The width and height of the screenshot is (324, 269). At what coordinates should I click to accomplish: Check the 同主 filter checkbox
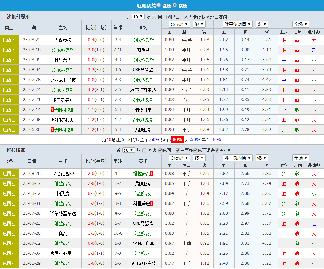click(x=155, y=16)
